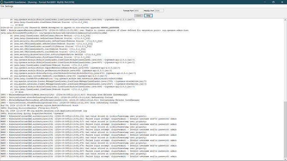Screen dimensions: 287x161
Task: Click the 'Attempted to append to non-started appender' line
Action: pos(60,27)
